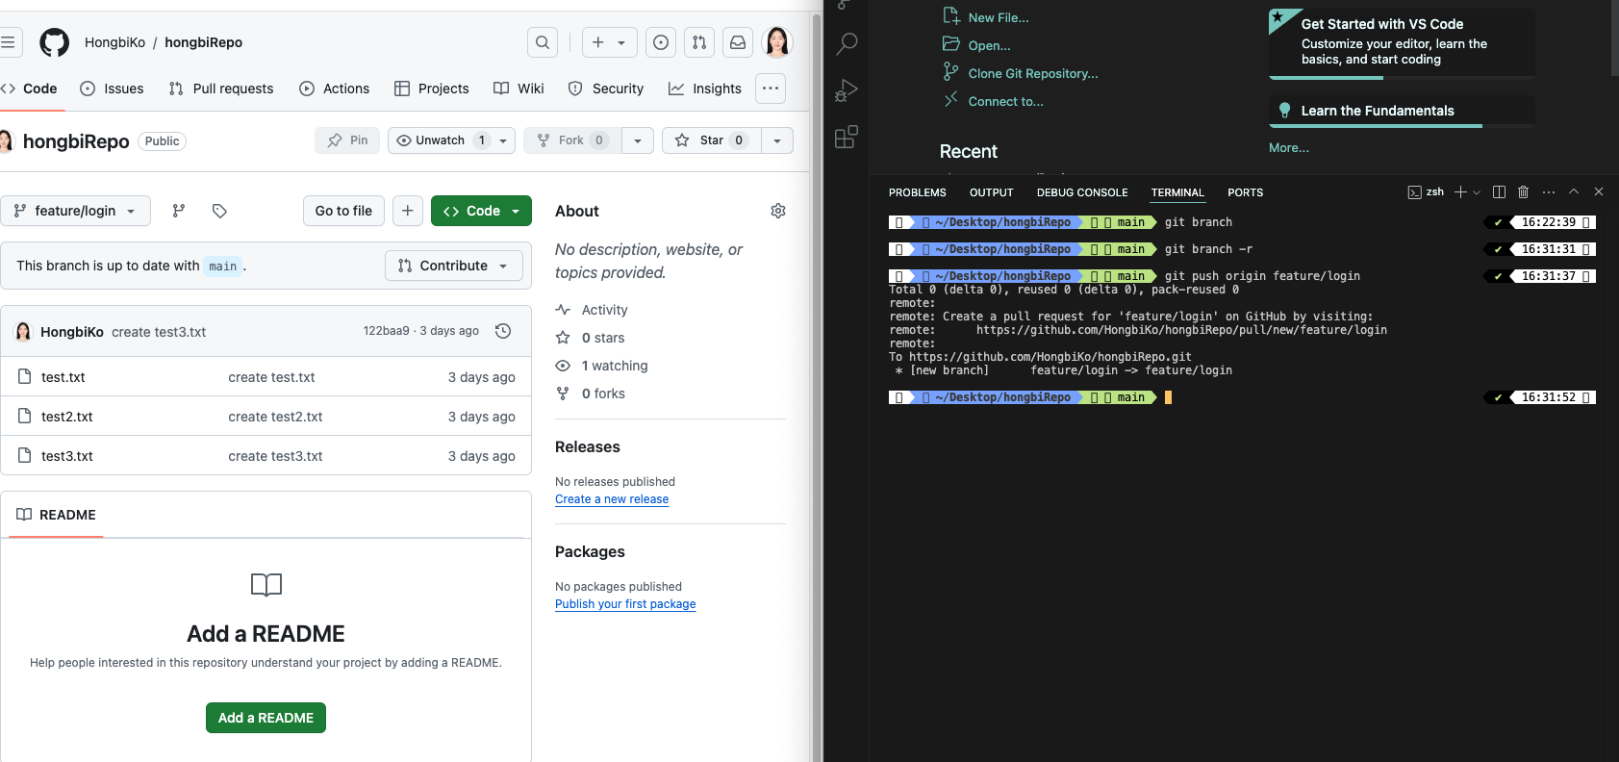Expand the green Code dropdown
1619x762 pixels.
[481, 211]
